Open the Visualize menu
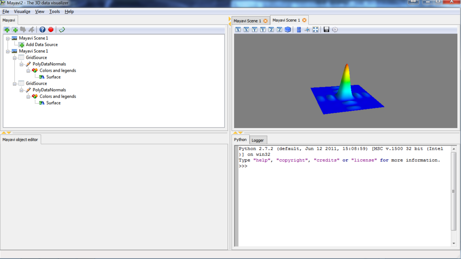The height and width of the screenshot is (259, 461). [22, 12]
